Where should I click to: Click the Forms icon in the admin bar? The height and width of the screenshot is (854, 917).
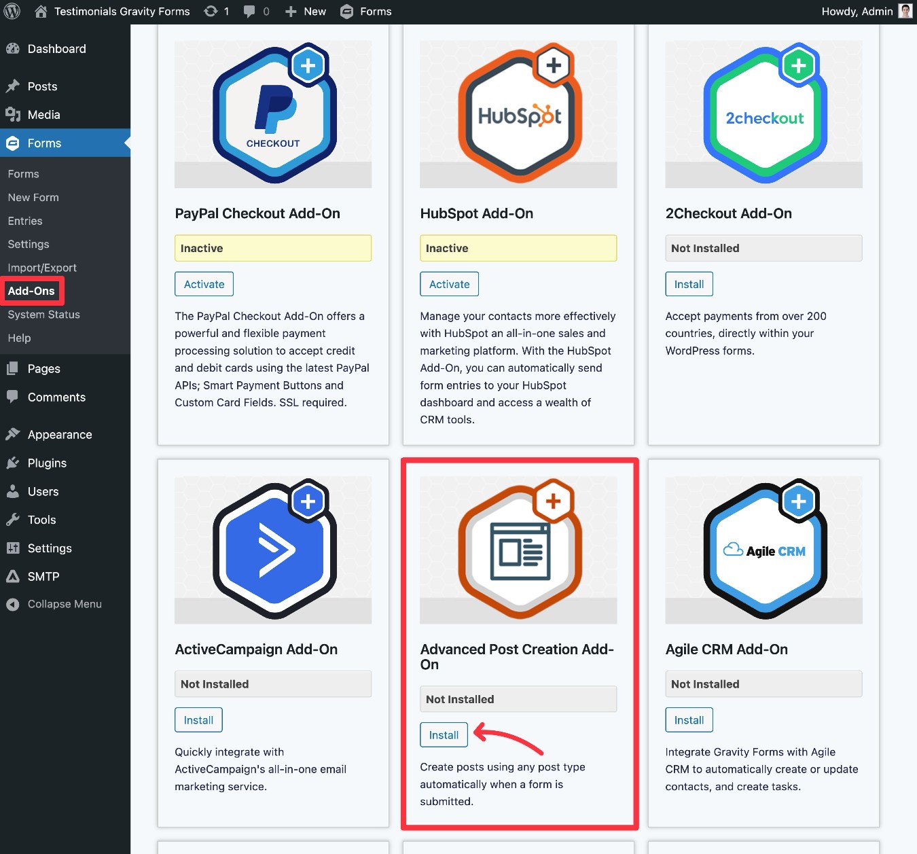pyautogui.click(x=347, y=11)
